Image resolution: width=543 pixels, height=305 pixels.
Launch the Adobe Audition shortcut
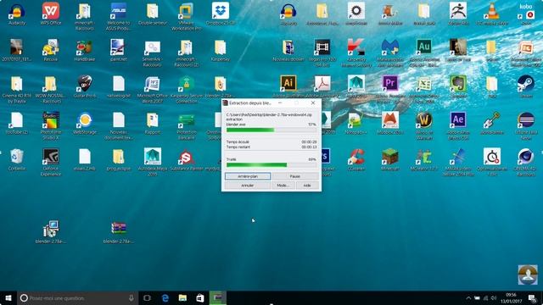pos(424,53)
